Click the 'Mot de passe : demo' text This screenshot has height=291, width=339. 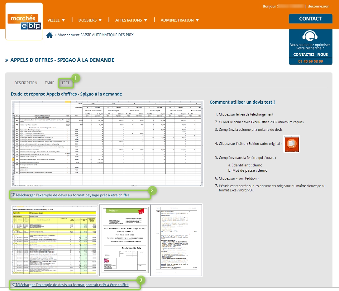point(250,170)
